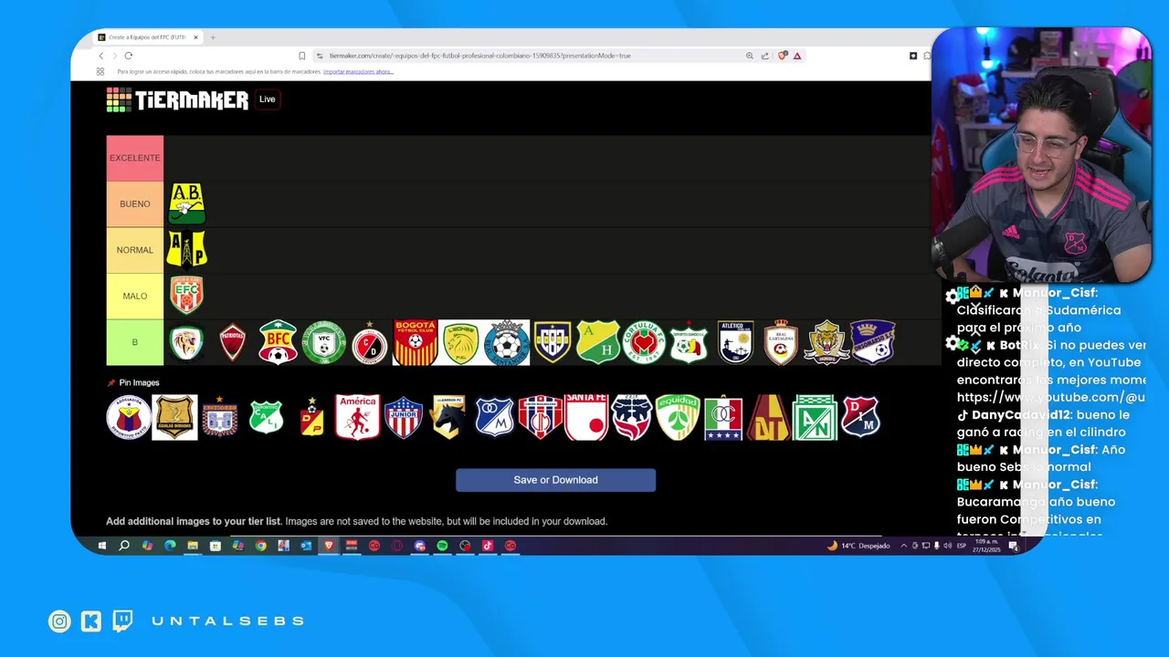Click the Brave Rewards triangle icon

[x=797, y=56]
